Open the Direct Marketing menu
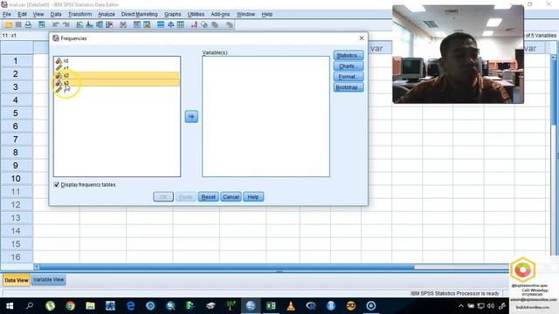 point(139,14)
